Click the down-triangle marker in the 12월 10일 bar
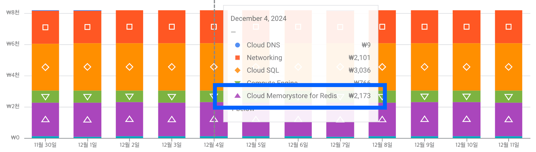 (466, 97)
